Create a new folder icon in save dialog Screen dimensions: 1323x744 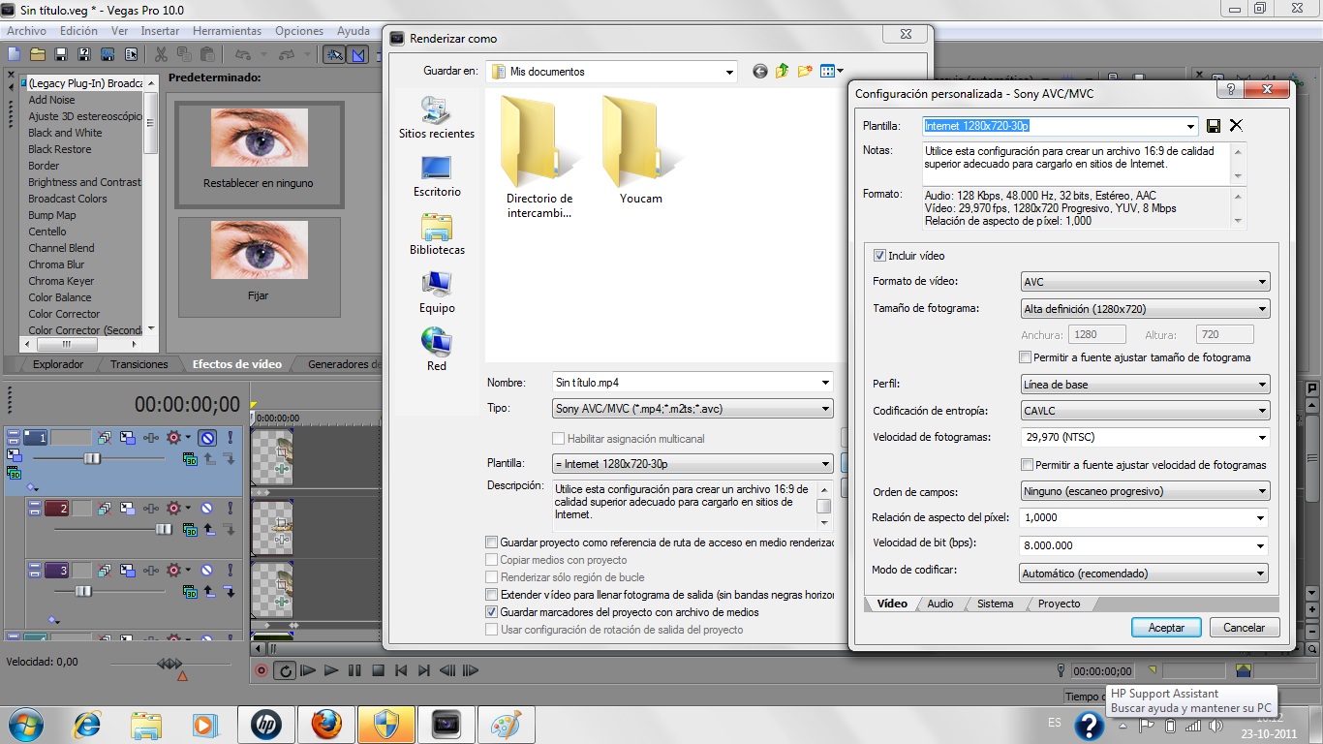pos(805,71)
